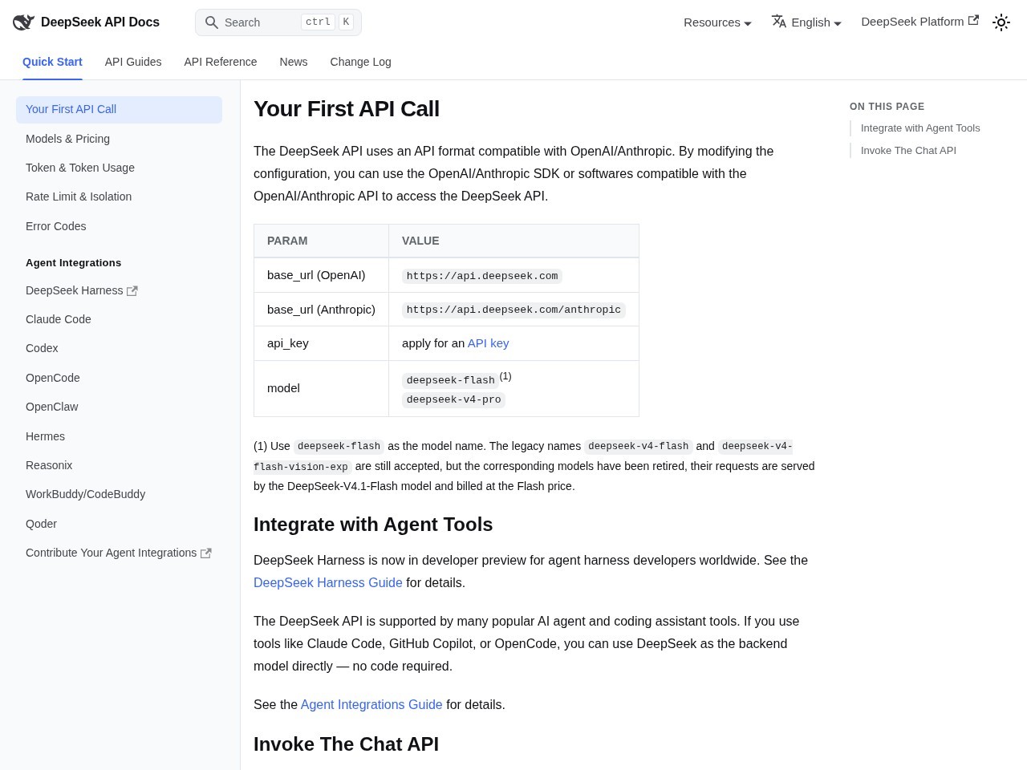This screenshot has width=1027, height=770.
Task: Open Token & Token Usage page
Action: point(119,168)
